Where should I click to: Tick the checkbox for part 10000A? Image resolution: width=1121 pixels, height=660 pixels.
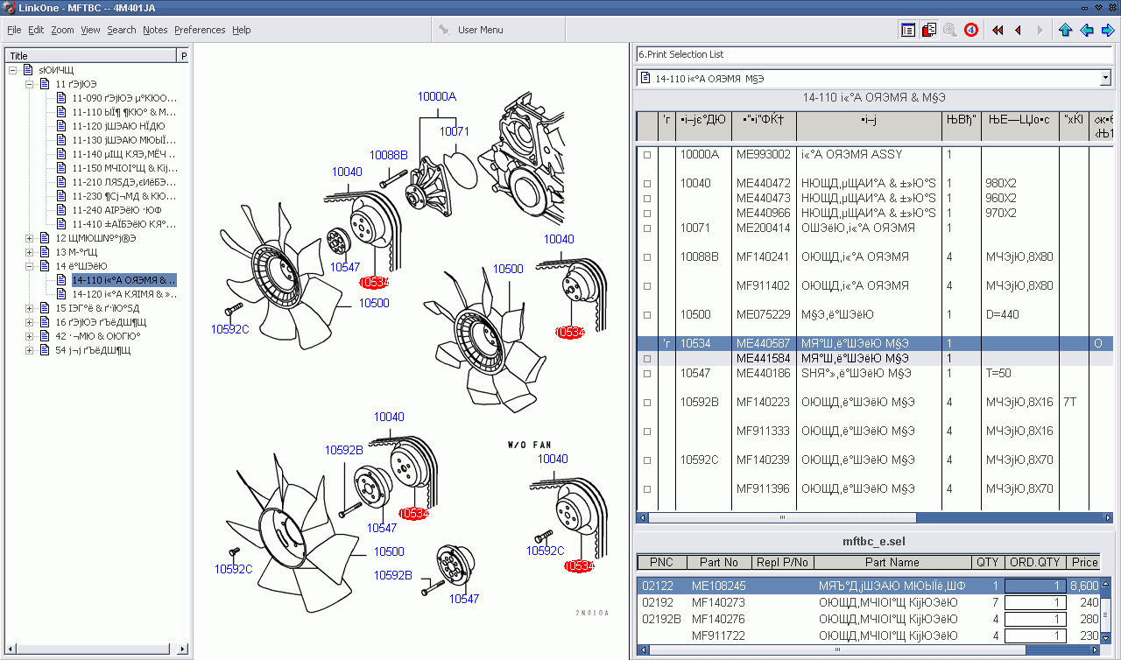point(647,155)
